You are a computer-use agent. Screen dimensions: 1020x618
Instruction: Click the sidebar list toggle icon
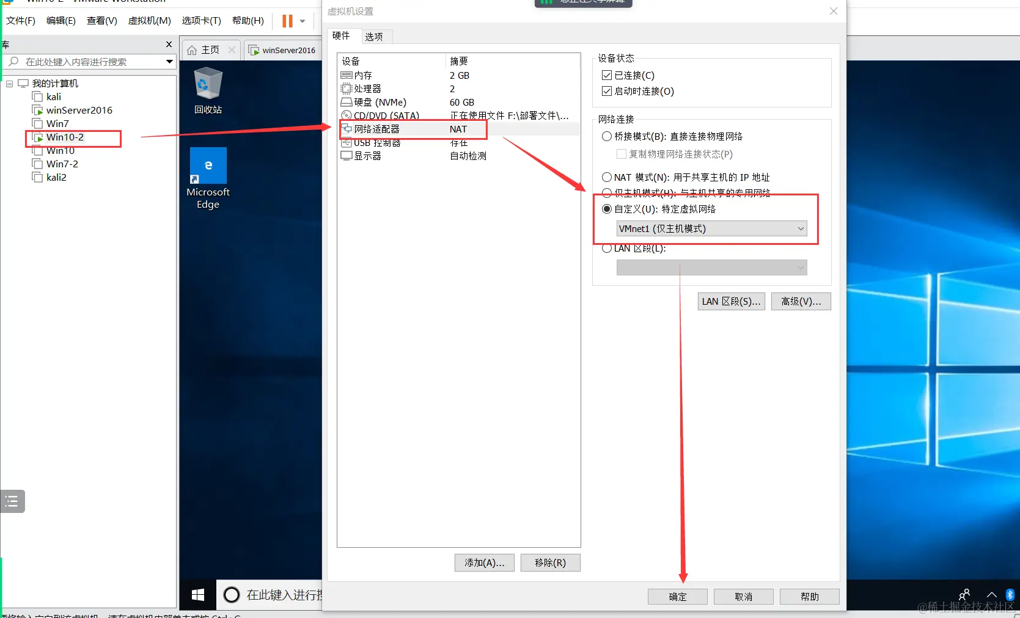point(12,501)
